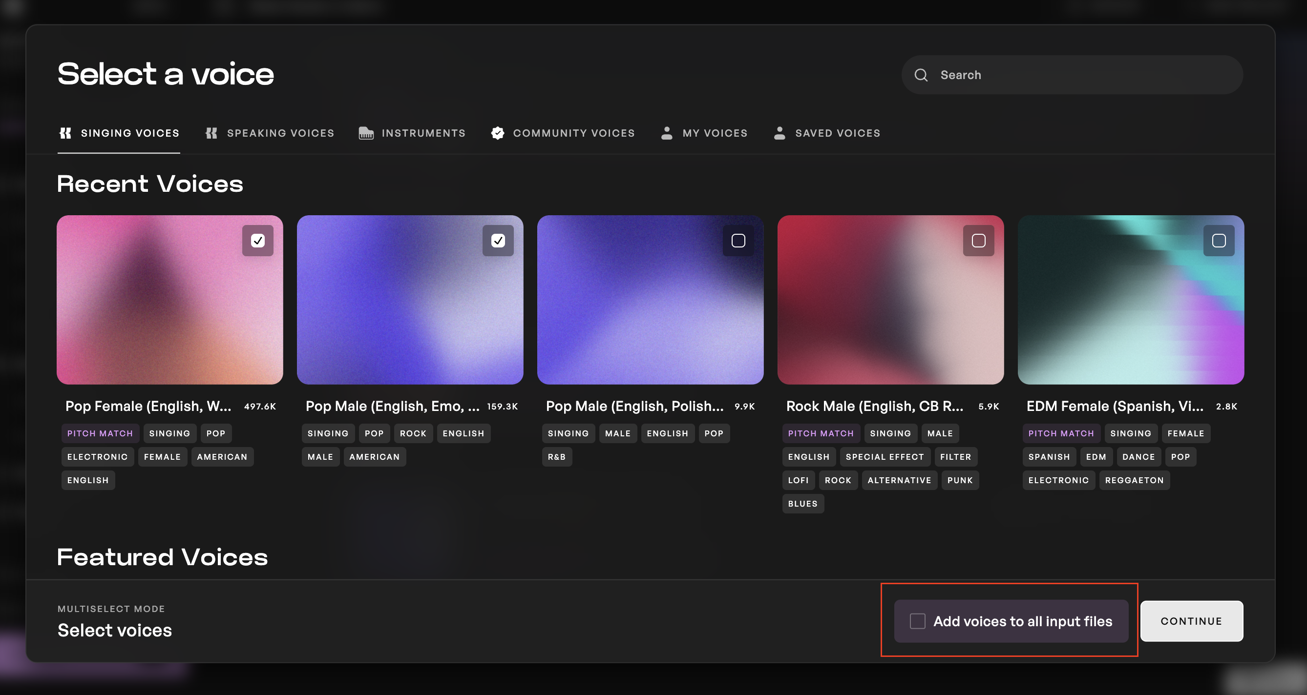Click the Rock Male (English, CB R... title

(x=875, y=406)
